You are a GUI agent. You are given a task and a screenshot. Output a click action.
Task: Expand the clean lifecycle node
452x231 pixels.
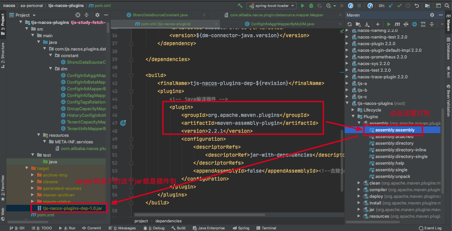(359, 183)
